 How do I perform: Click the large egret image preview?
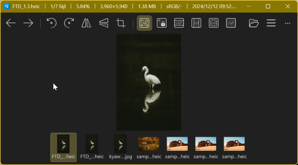pos(149,82)
